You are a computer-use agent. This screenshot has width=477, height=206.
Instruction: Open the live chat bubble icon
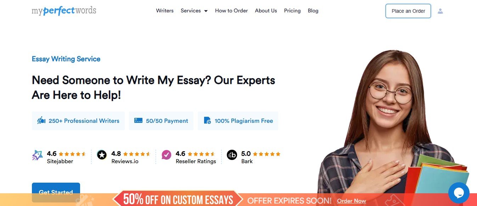[459, 193]
